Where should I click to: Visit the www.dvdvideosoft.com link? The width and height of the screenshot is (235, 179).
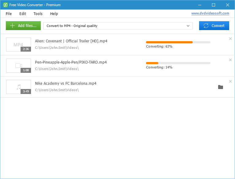pos(210,14)
